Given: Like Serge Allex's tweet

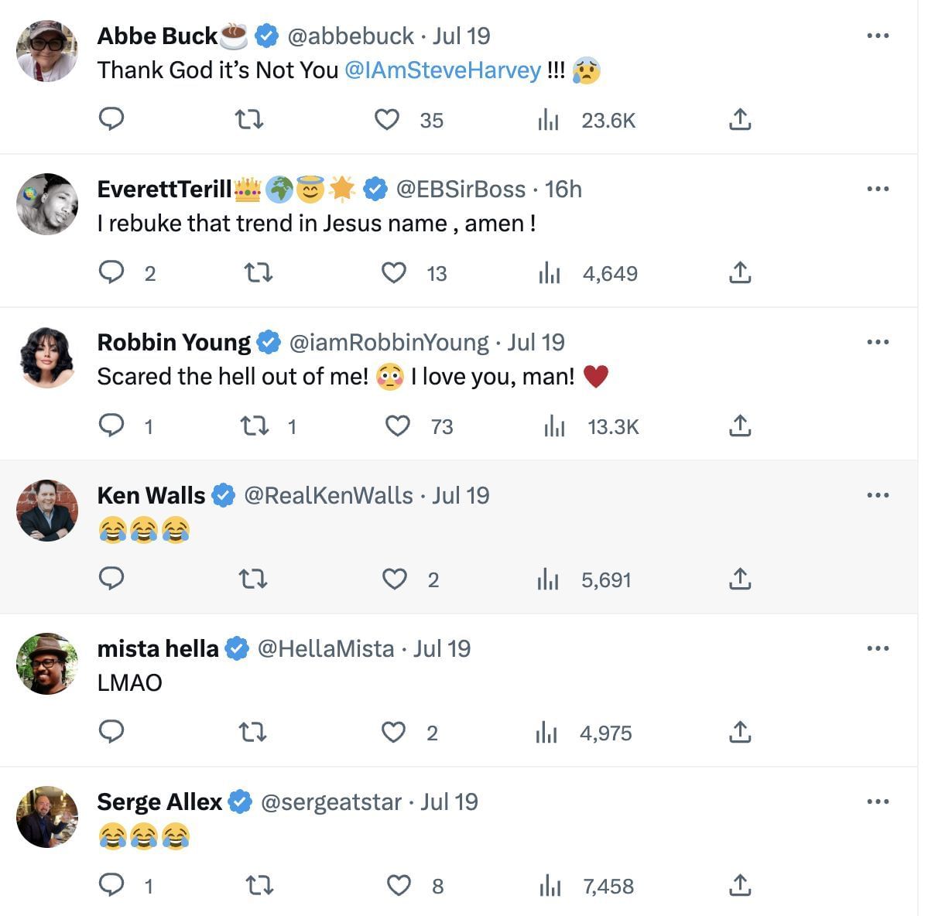Looking at the screenshot, I should coord(399,885).
